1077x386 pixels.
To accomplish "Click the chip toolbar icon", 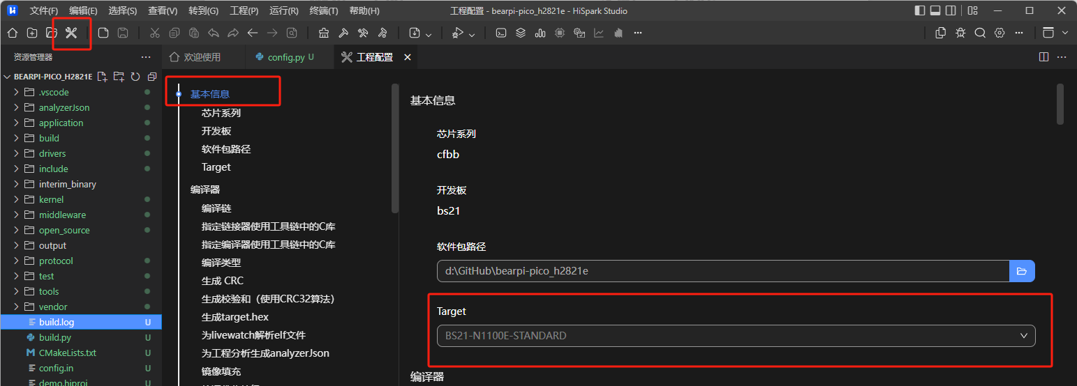I will (560, 33).
